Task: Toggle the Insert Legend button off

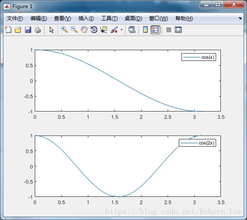Action: click(x=155, y=30)
